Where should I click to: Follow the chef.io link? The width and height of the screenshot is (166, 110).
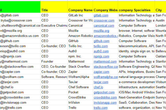(98, 87)
